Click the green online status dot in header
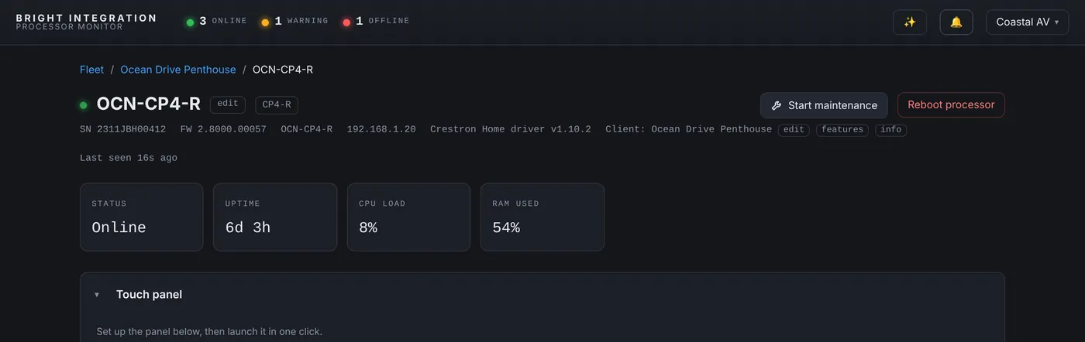 coord(190,22)
